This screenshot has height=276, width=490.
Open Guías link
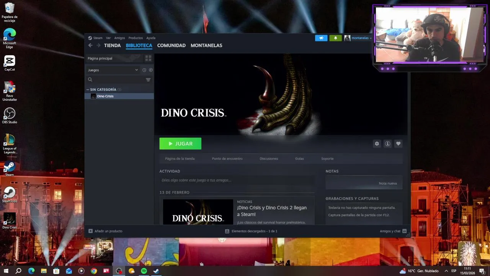(x=299, y=159)
